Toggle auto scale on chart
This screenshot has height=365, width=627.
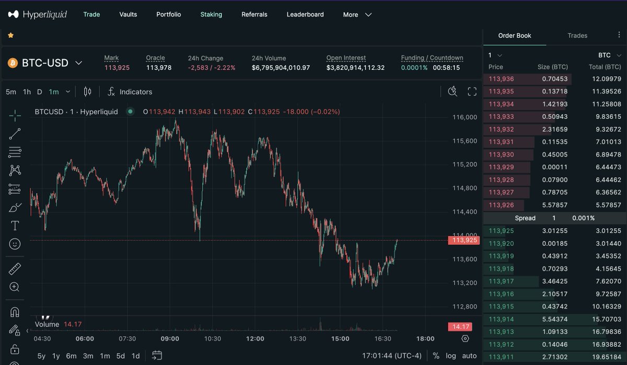click(x=470, y=356)
